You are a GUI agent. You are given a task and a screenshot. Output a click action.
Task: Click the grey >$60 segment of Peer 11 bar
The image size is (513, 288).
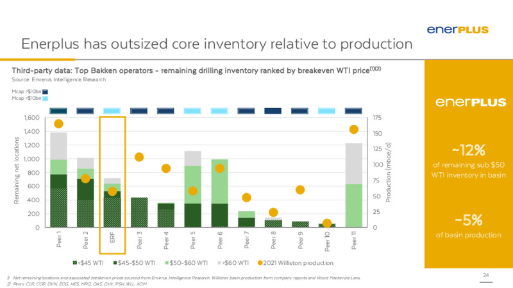(x=354, y=164)
